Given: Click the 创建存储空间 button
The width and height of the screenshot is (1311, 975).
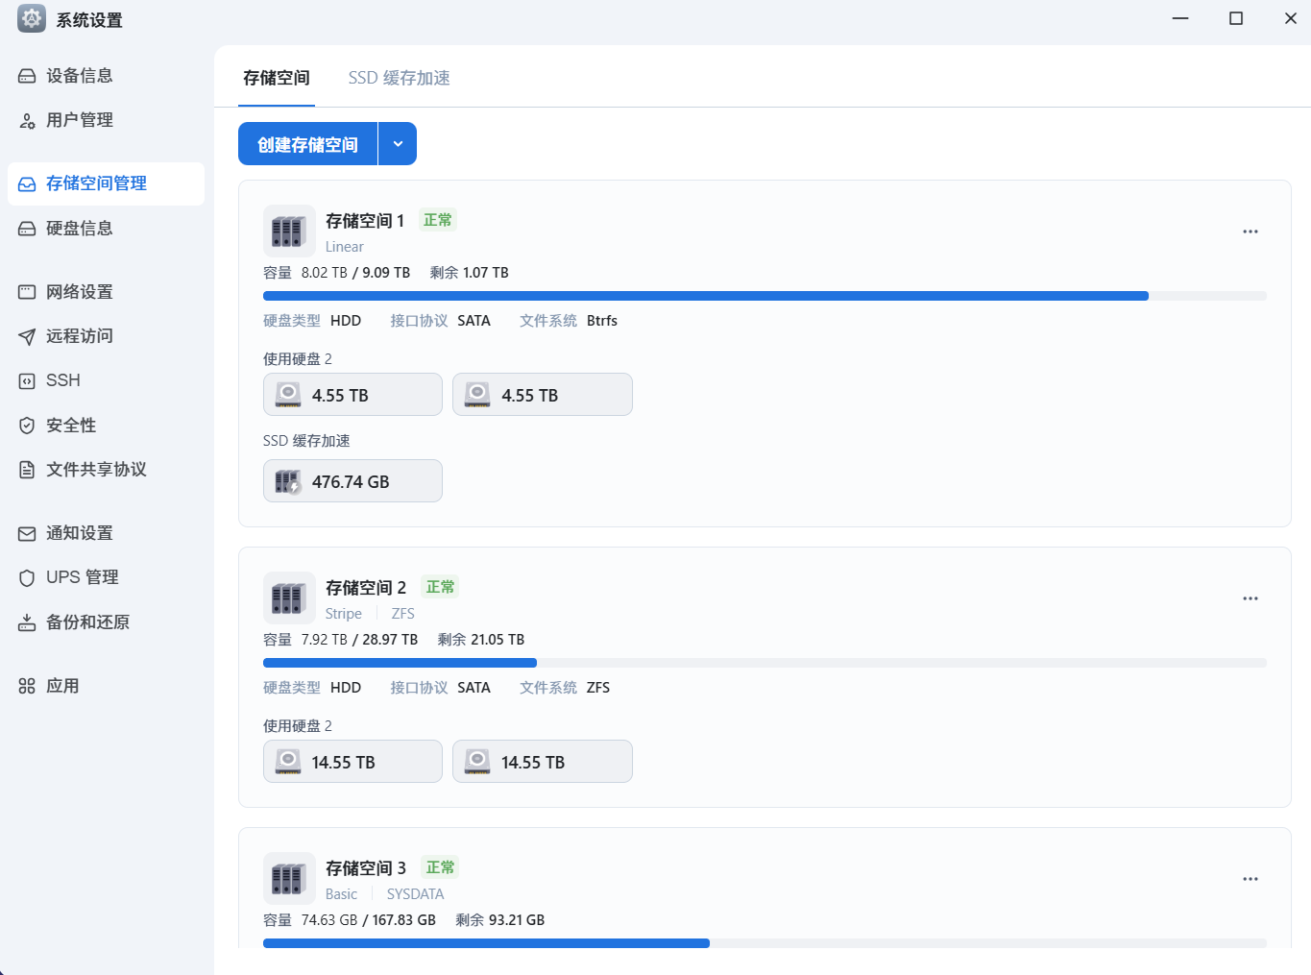Looking at the screenshot, I should click(x=307, y=142).
